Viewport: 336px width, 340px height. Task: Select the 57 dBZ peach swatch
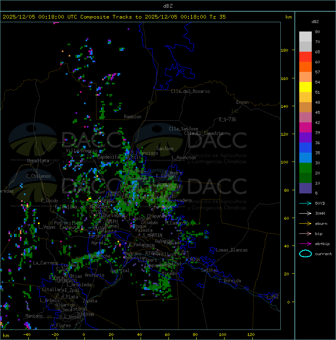click(305, 77)
